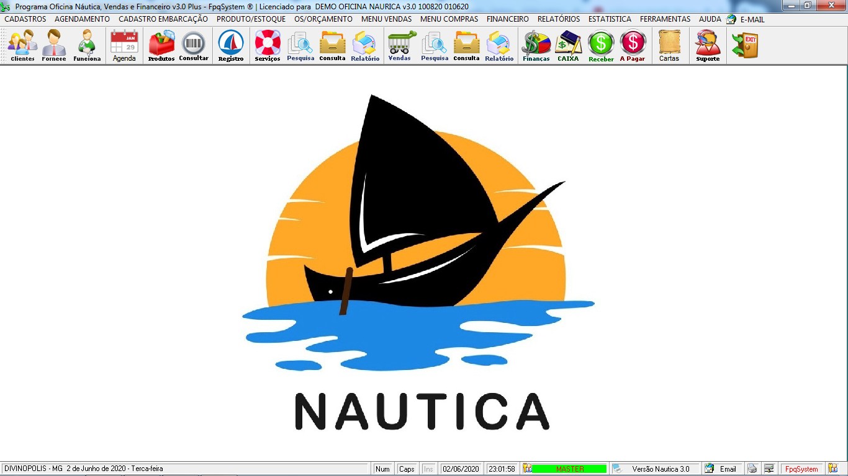Click the Caps indicator in status bar
The width and height of the screenshot is (848, 476).
[407, 469]
